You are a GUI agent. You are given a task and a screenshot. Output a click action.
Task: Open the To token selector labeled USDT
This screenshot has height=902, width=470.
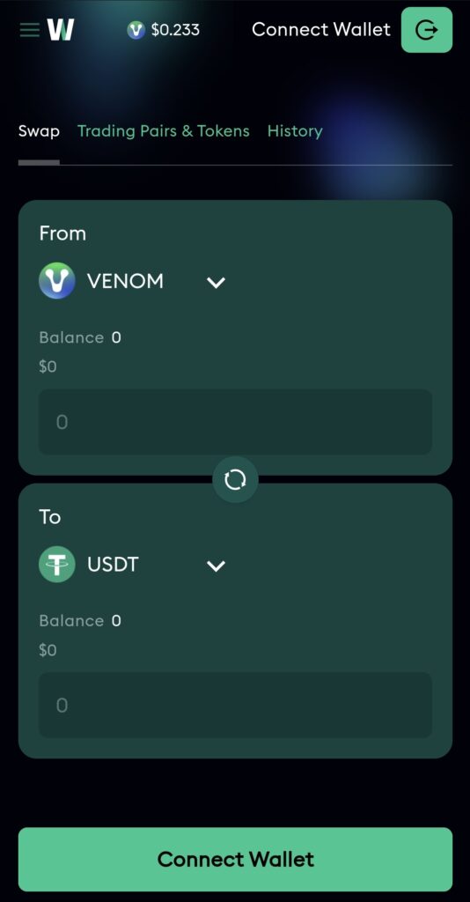tap(132, 565)
